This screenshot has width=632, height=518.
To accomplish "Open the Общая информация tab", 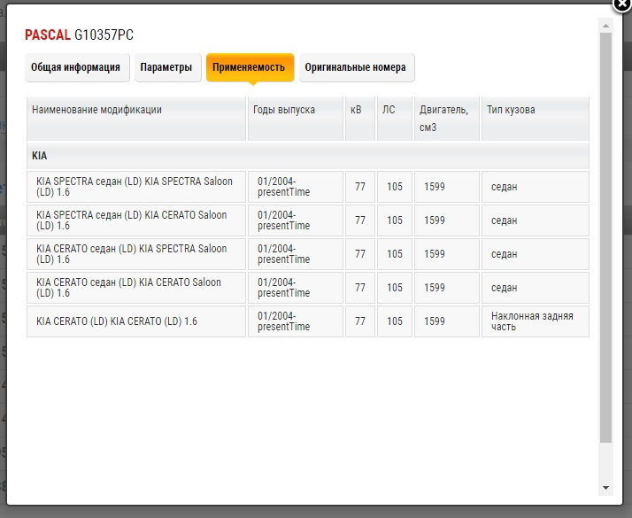I will [77, 67].
